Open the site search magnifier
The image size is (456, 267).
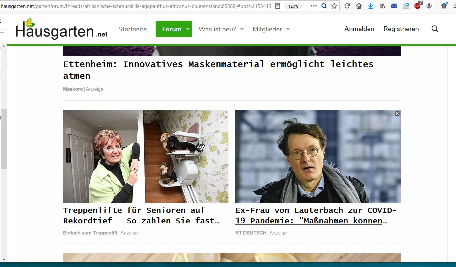435,29
